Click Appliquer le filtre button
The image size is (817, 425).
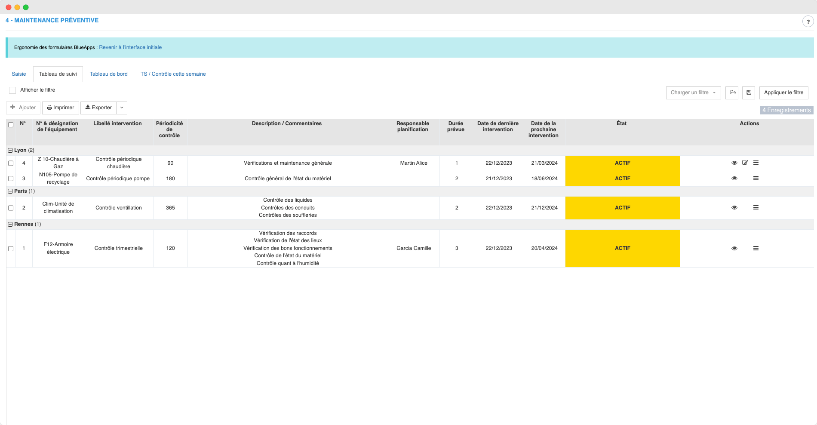tap(783, 93)
